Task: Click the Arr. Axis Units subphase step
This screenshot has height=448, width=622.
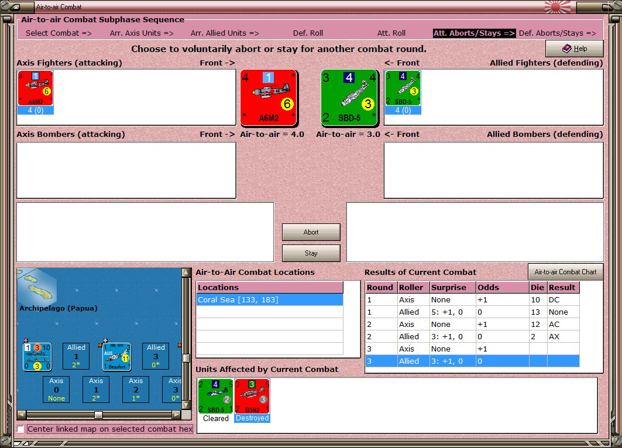Action: click(x=142, y=33)
